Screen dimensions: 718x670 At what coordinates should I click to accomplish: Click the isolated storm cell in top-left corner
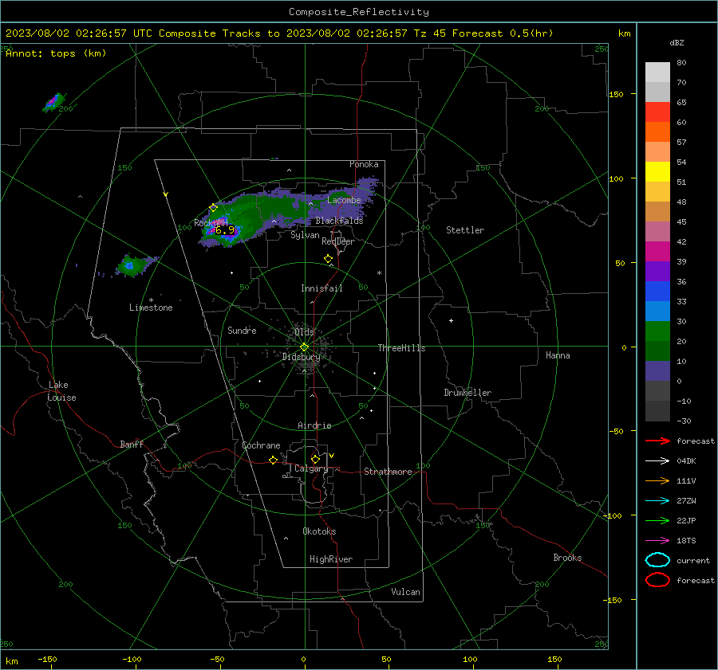pyautogui.click(x=54, y=102)
